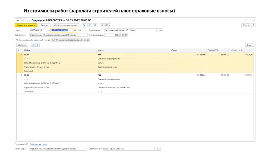
Task: Switch to Управленческий учет (2) tab
Action: click(71, 40)
